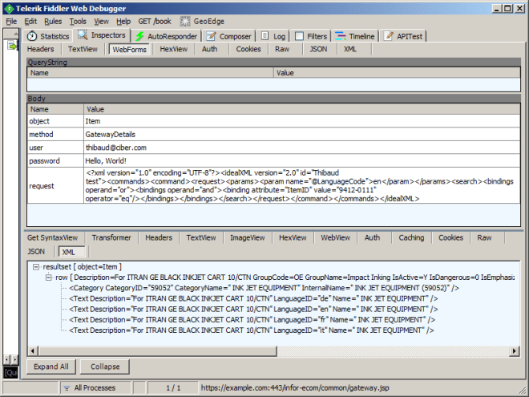Click the Expand All button
The height and width of the screenshot is (397, 529).
[52, 367]
